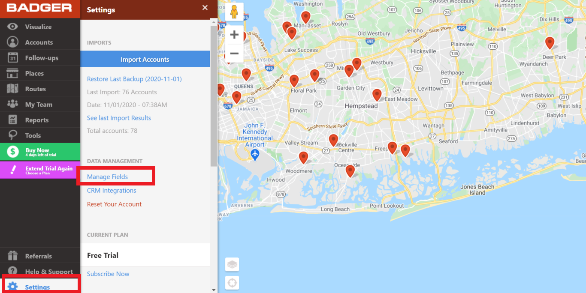This screenshot has width=586, height=293.
Task: Open Follow-ups in the sidebar
Action: (40, 58)
